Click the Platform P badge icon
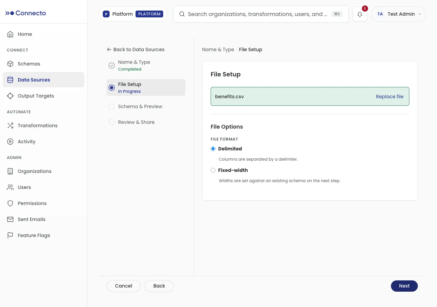 tap(106, 14)
